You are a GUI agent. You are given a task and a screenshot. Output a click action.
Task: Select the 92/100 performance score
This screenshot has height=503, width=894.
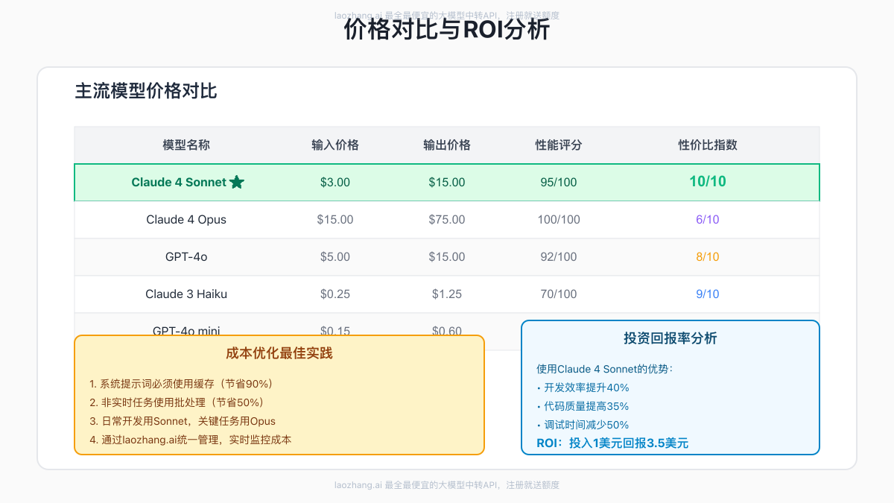pyautogui.click(x=559, y=257)
